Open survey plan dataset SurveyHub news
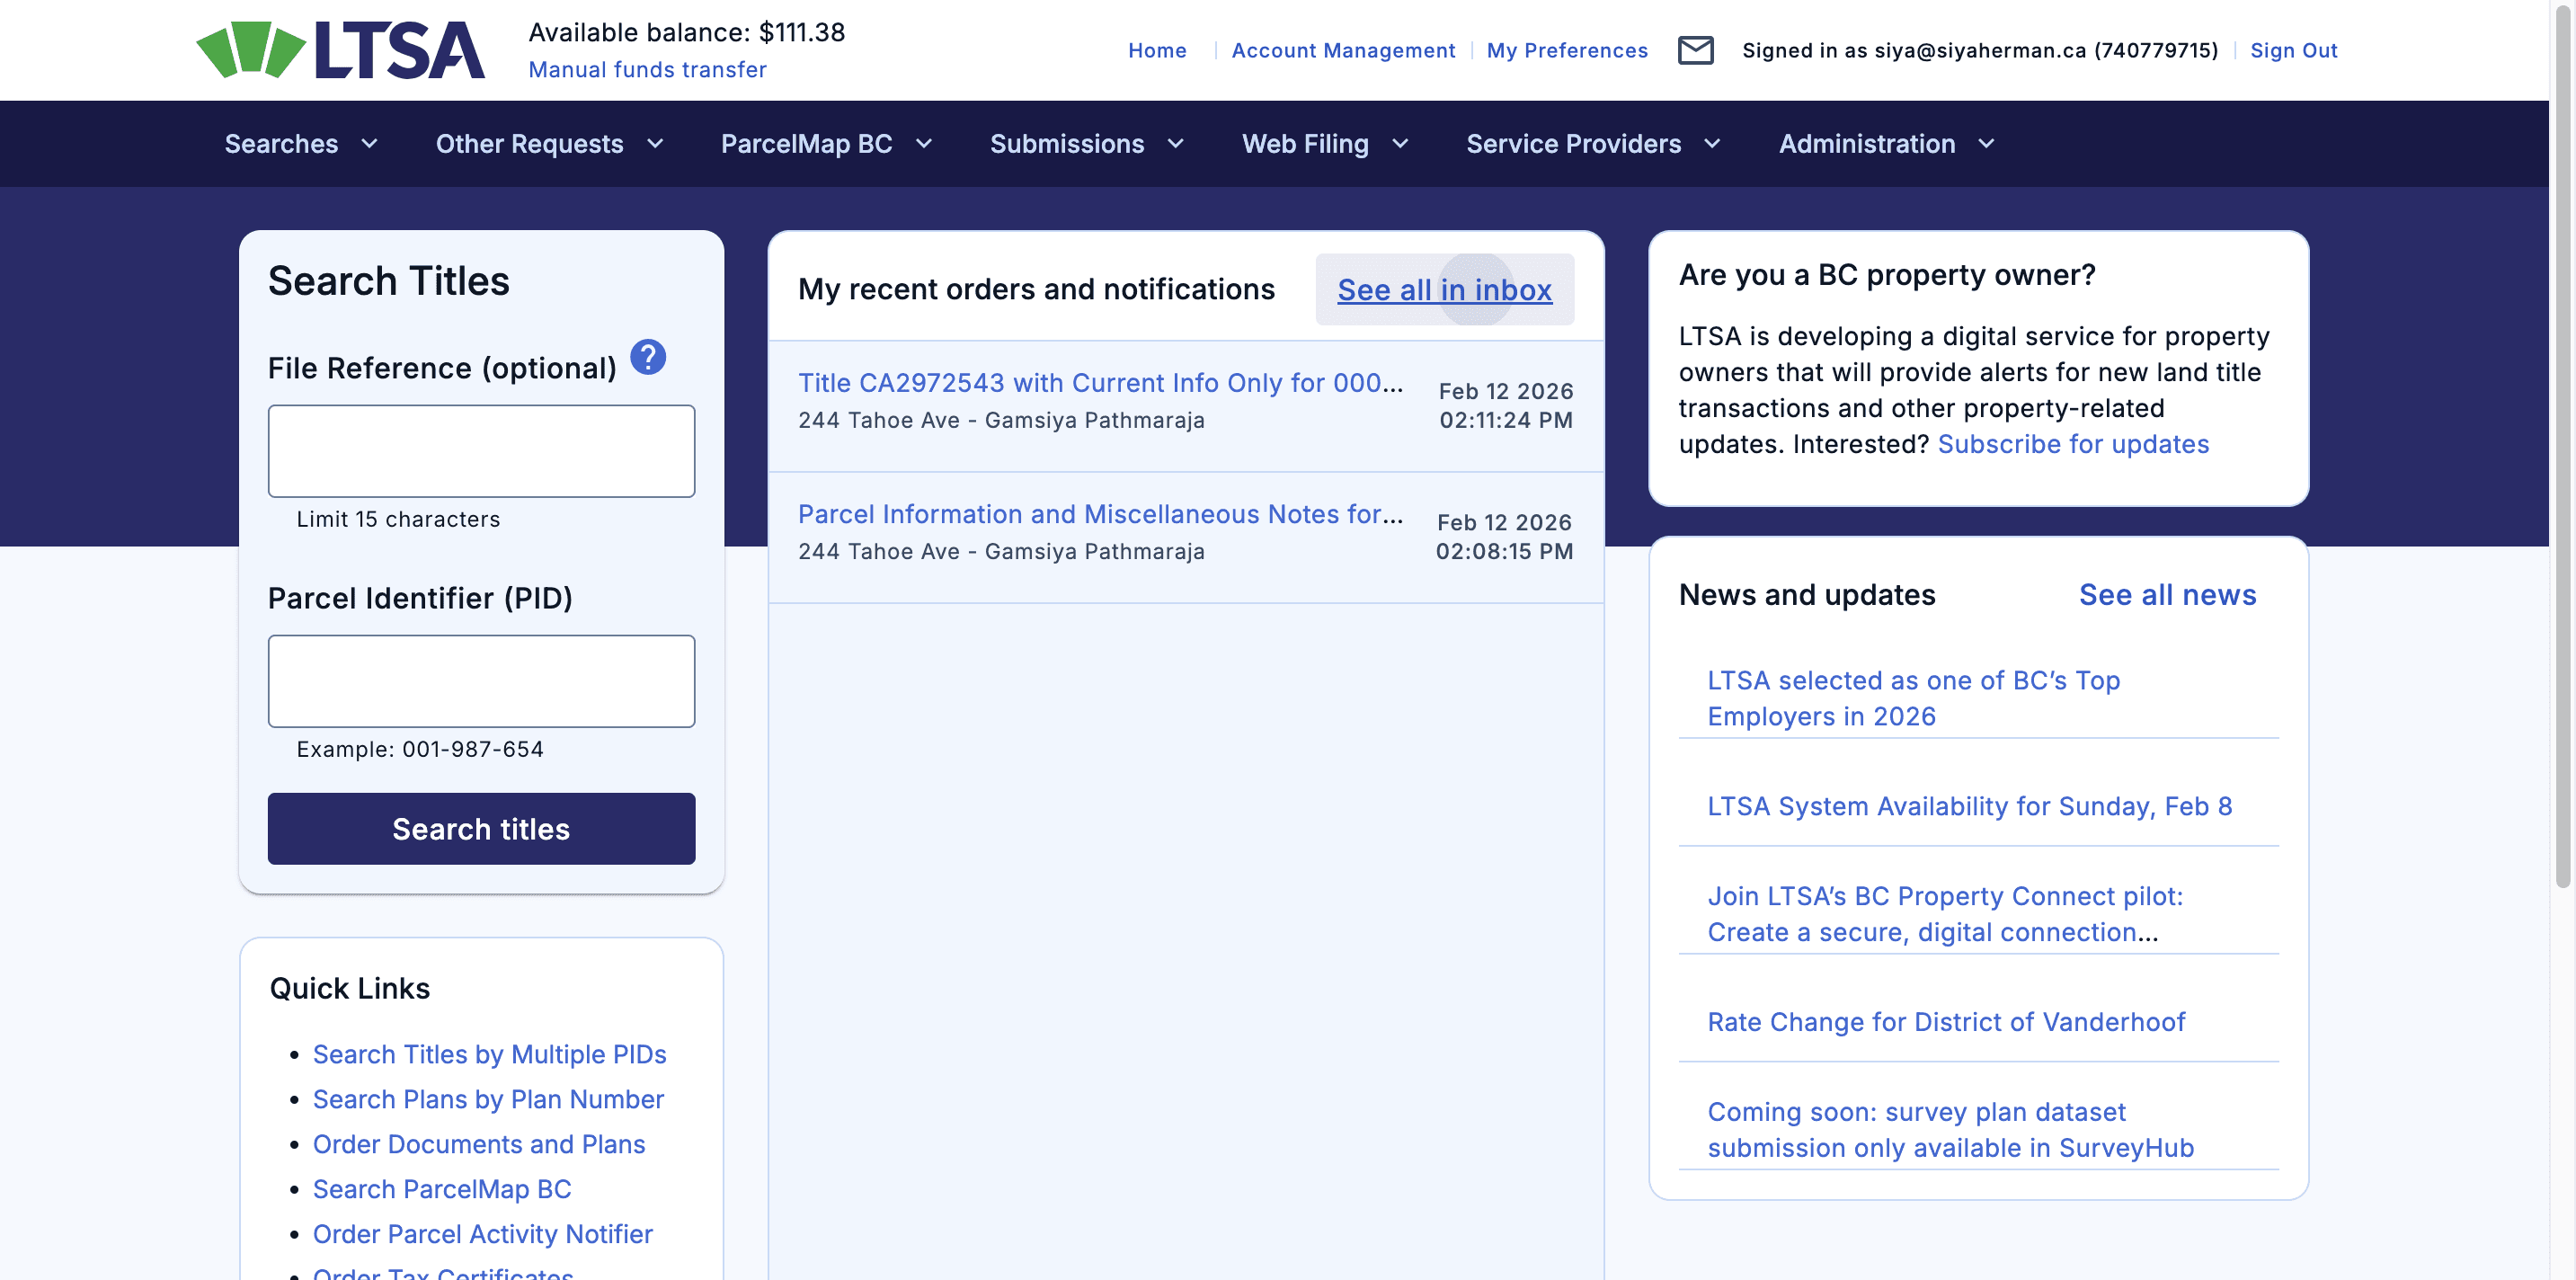The image size is (2576, 1280). (1950, 1130)
